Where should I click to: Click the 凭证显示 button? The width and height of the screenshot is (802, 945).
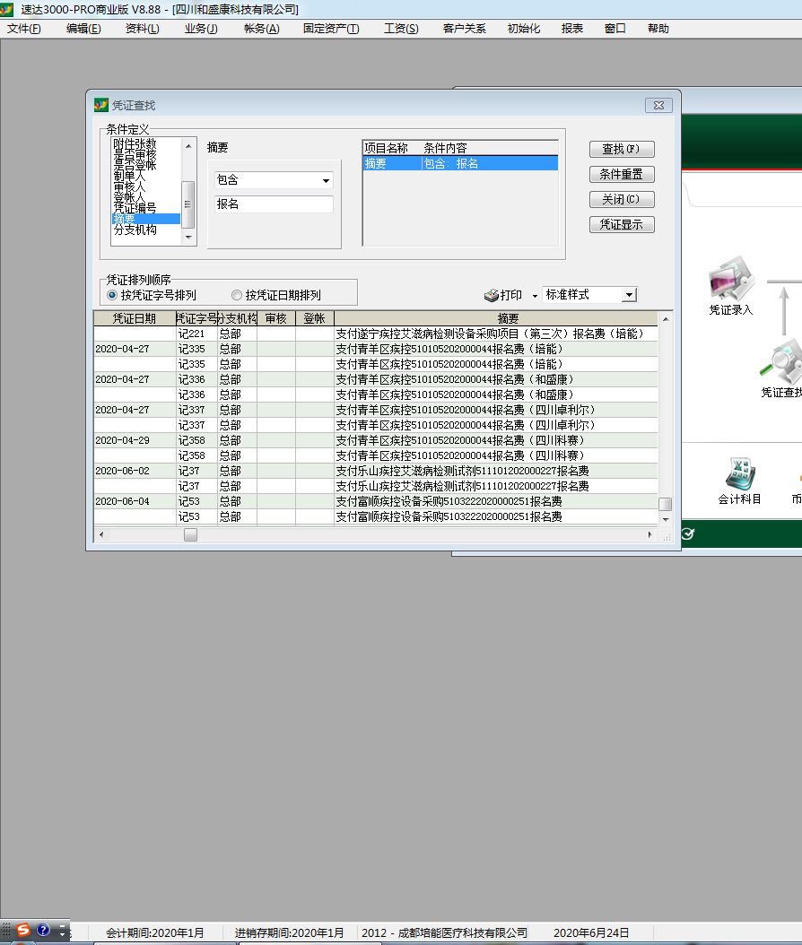coord(621,225)
